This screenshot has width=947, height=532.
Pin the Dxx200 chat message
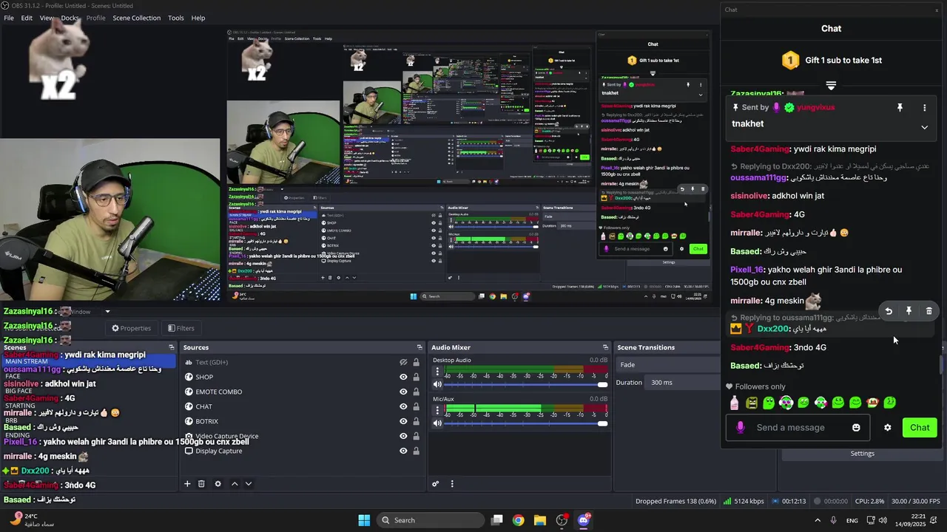(909, 311)
